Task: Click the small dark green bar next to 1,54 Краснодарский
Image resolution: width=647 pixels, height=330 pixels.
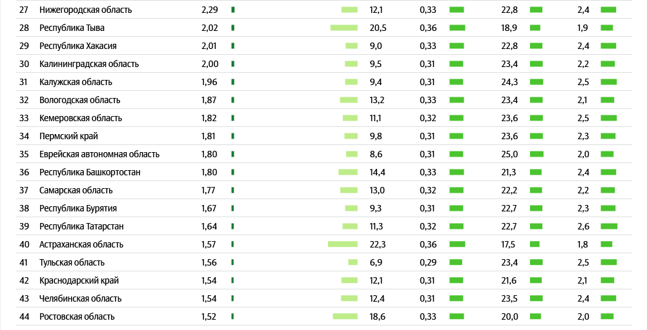Action: [x=232, y=280]
